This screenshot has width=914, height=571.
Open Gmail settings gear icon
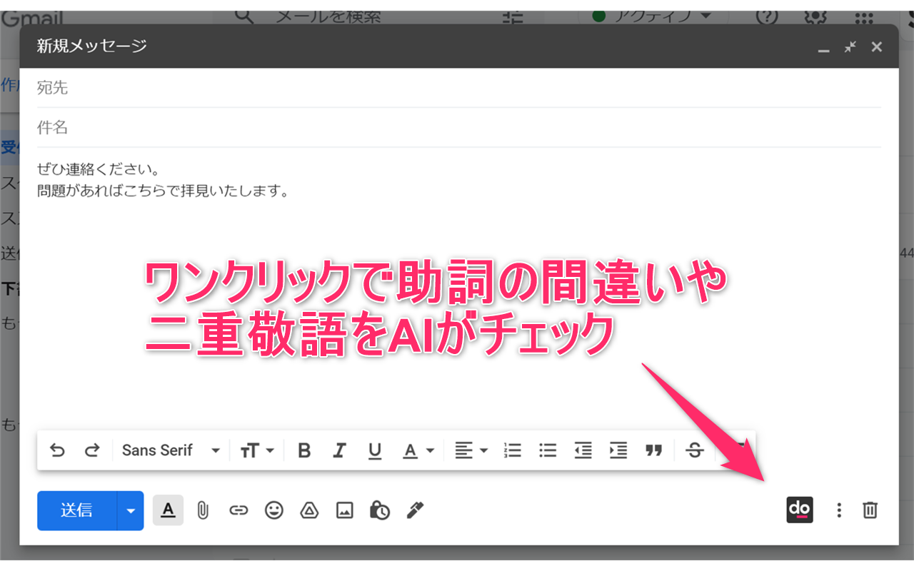tap(814, 16)
